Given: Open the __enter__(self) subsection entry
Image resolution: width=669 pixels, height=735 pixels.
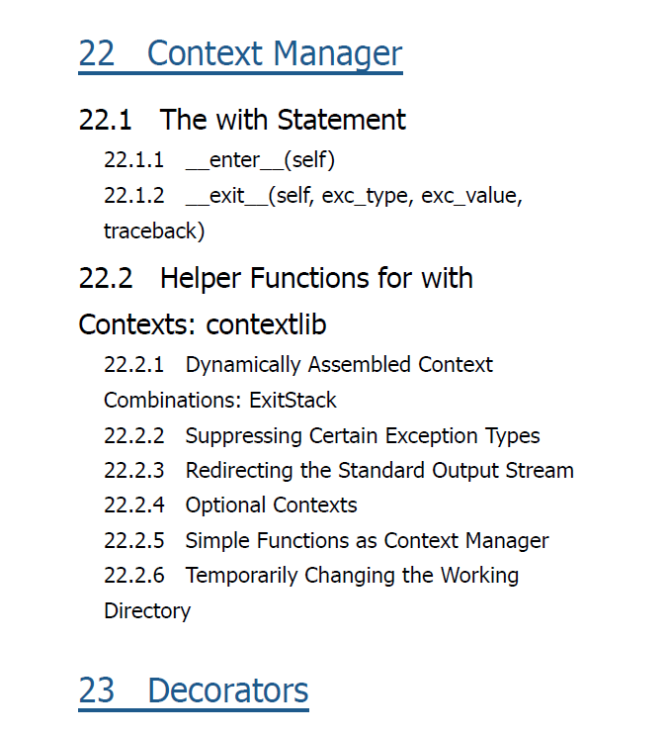Looking at the screenshot, I should tap(219, 160).
